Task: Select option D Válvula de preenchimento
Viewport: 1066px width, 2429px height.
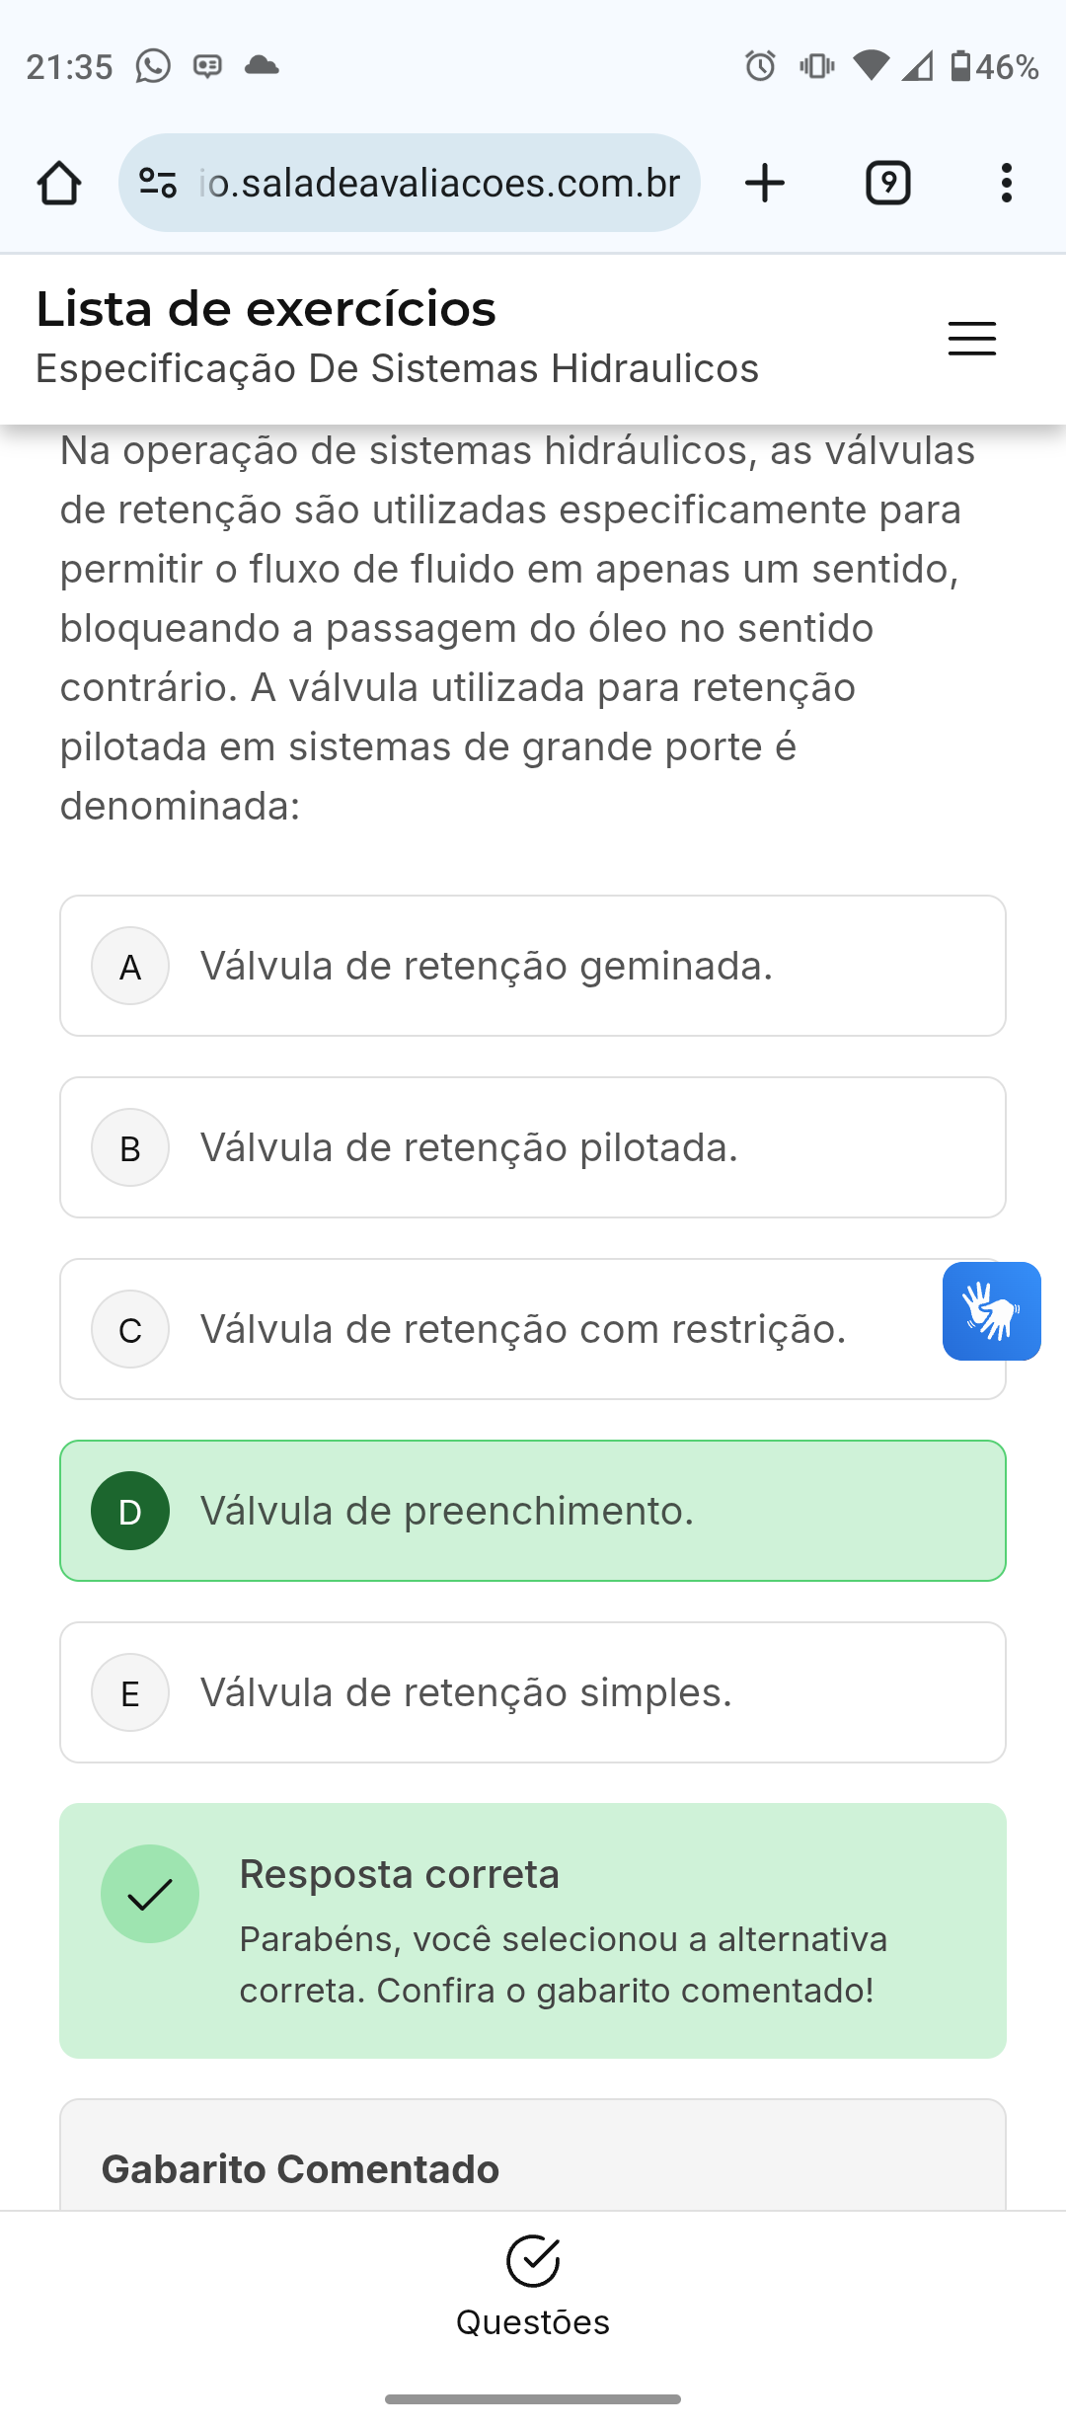Action: (533, 1511)
